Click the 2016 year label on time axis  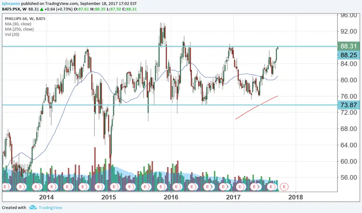click(171, 197)
